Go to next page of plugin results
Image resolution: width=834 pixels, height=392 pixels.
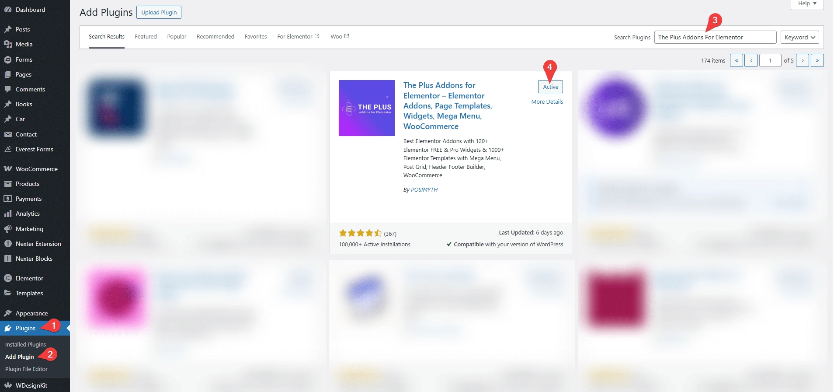click(802, 60)
